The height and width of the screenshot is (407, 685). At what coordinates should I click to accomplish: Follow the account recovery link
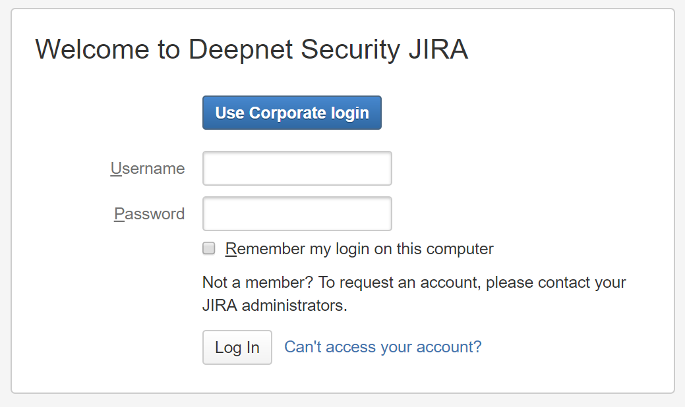pos(382,347)
